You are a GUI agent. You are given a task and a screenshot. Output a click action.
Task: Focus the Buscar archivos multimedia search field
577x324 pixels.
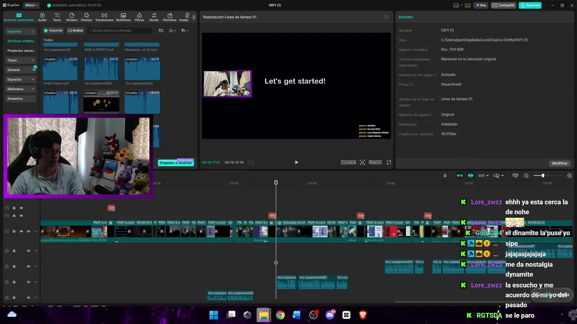pos(120,31)
